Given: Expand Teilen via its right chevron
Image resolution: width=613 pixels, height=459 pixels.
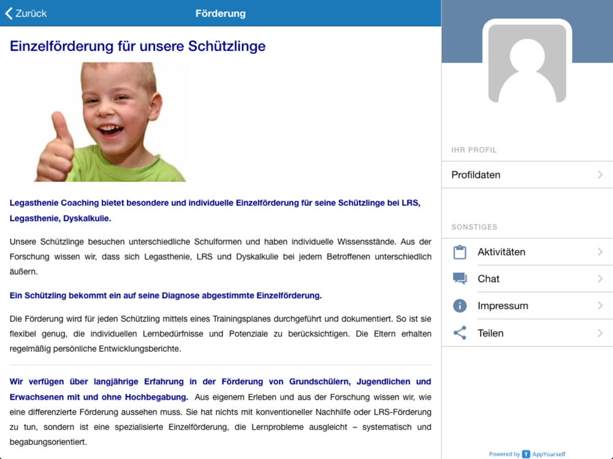Looking at the screenshot, I should point(600,333).
